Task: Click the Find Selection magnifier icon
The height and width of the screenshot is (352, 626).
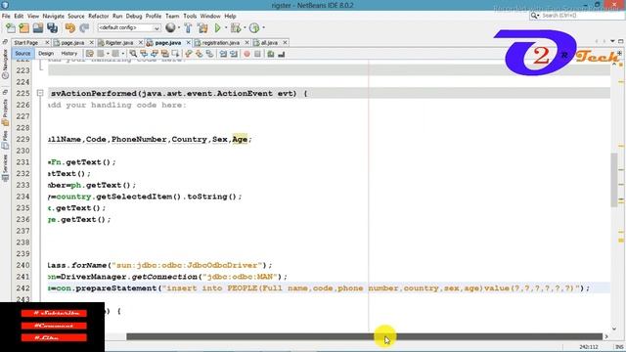Action: 133,54
